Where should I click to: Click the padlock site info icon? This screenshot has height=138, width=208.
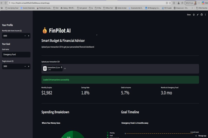pos(9,3)
